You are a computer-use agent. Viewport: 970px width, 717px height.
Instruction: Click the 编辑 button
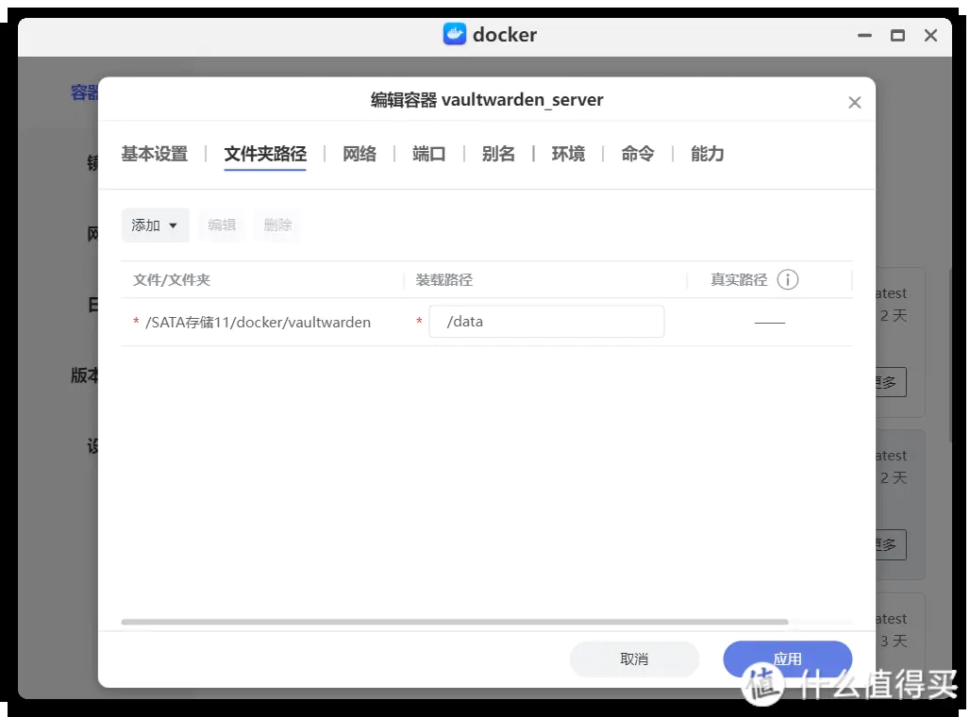tap(222, 225)
